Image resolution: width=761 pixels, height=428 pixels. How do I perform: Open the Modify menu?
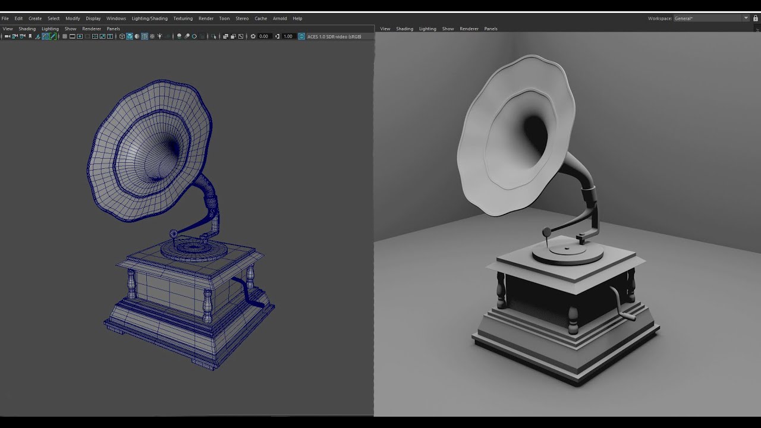[x=73, y=18]
